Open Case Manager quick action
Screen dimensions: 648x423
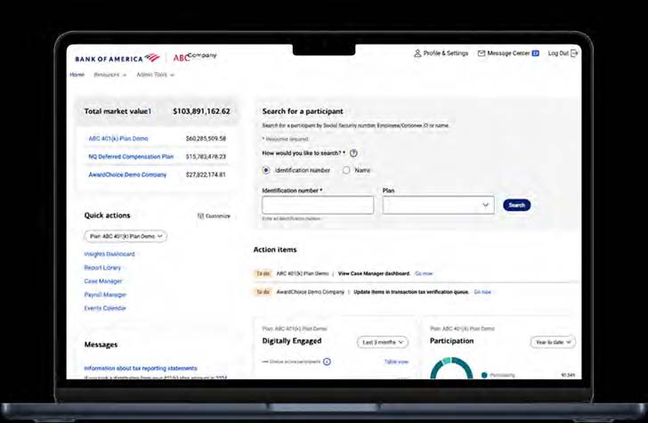pyautogui.click(x=103, y=281)
